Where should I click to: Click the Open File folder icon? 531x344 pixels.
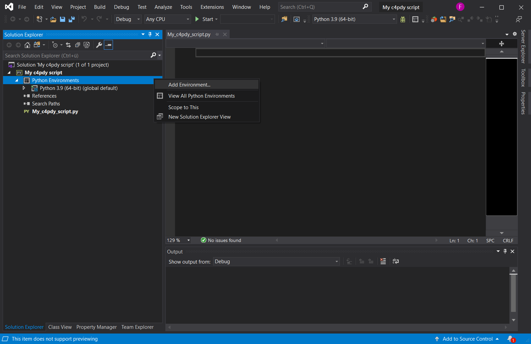(53, 19)
